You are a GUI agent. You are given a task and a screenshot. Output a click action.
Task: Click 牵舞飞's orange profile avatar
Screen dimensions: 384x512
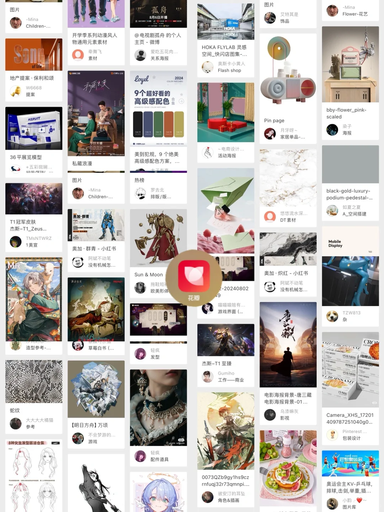pyautogui.click(x=78, y=55)
